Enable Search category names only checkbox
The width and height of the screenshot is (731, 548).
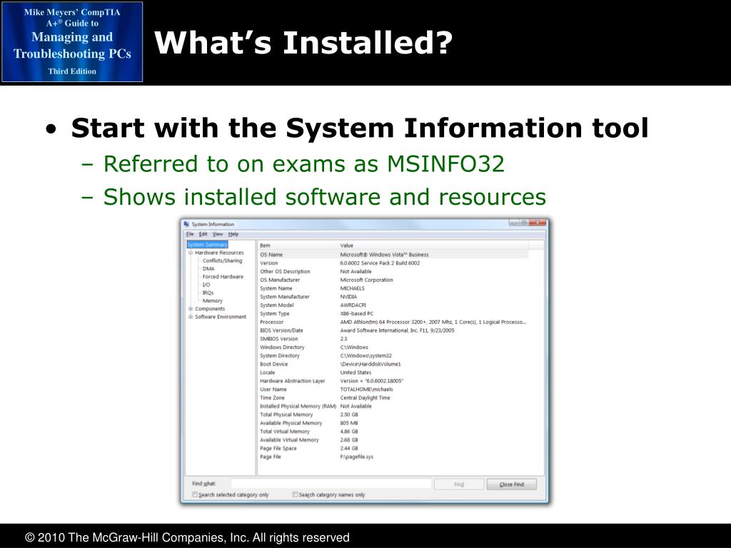click(295, 494)
